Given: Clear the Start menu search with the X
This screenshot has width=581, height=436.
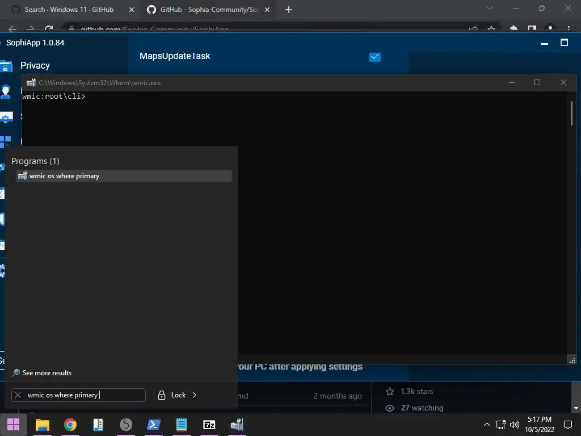Looking at the screenshot, I should pos(18,395).
